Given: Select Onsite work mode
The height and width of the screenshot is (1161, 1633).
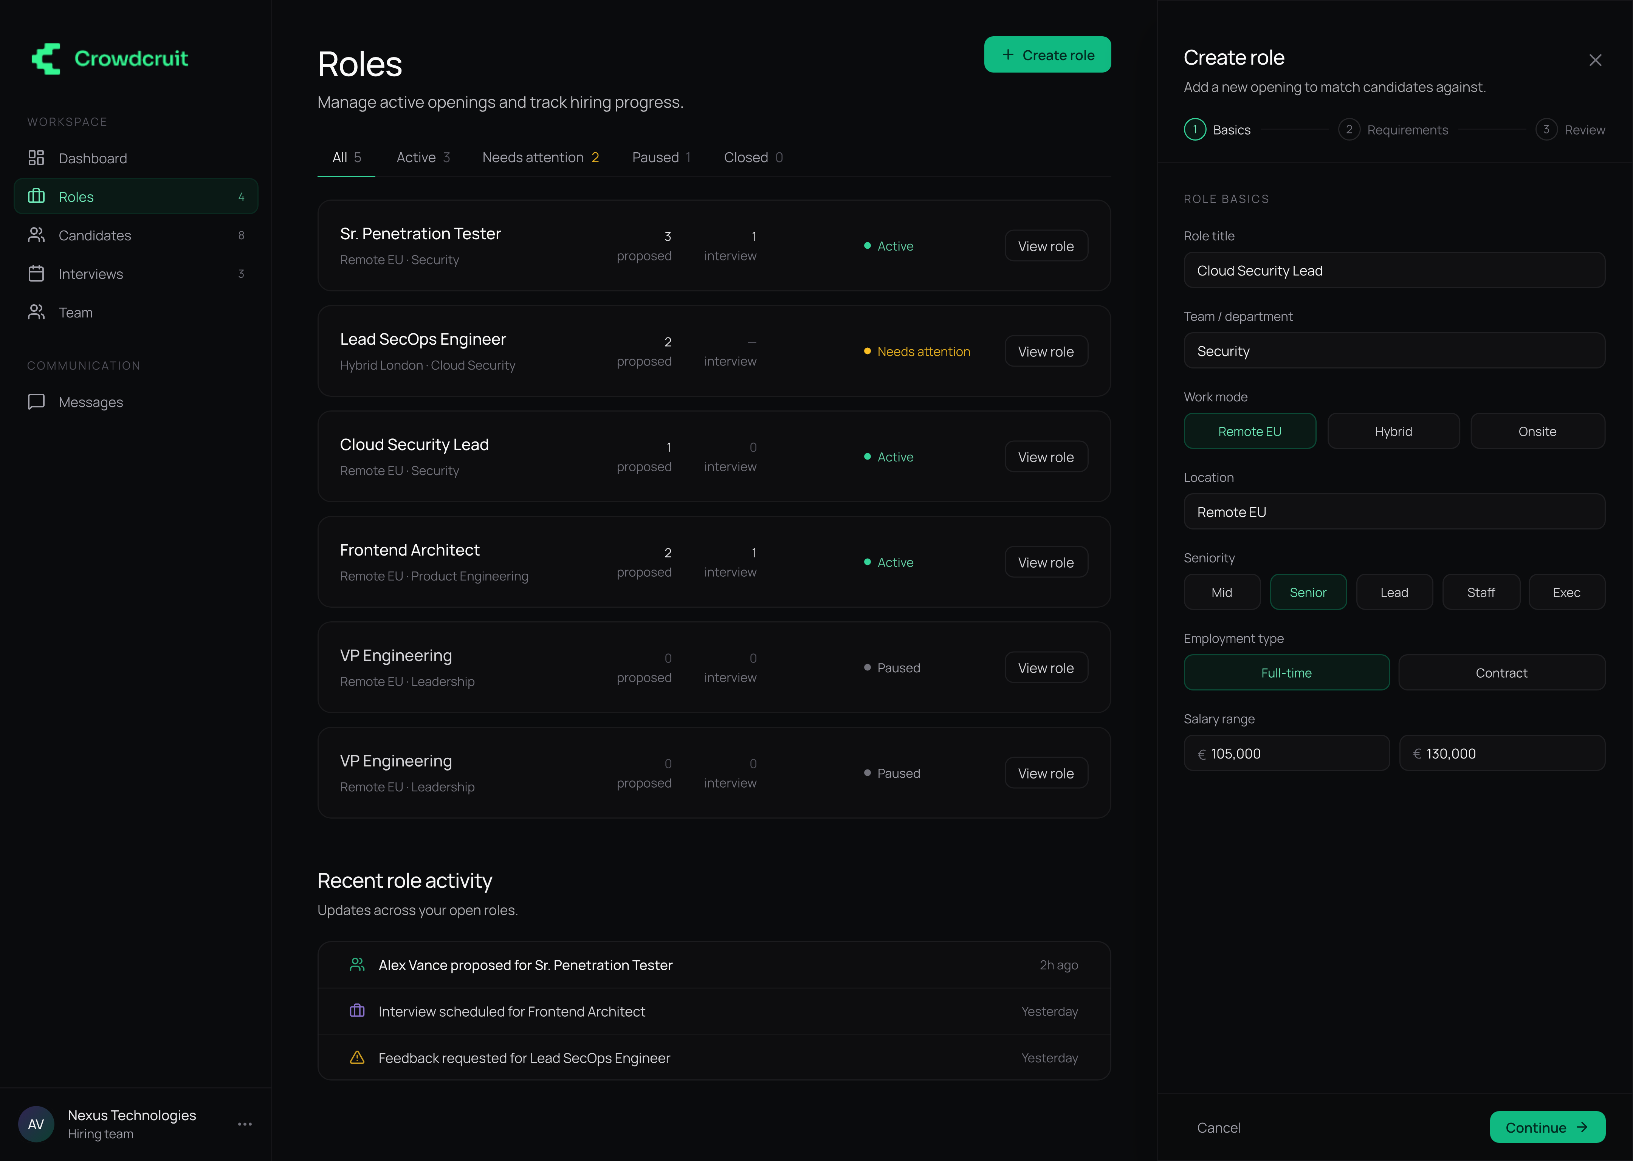Looking at the screenshot, I should (x=1537, y=431).
